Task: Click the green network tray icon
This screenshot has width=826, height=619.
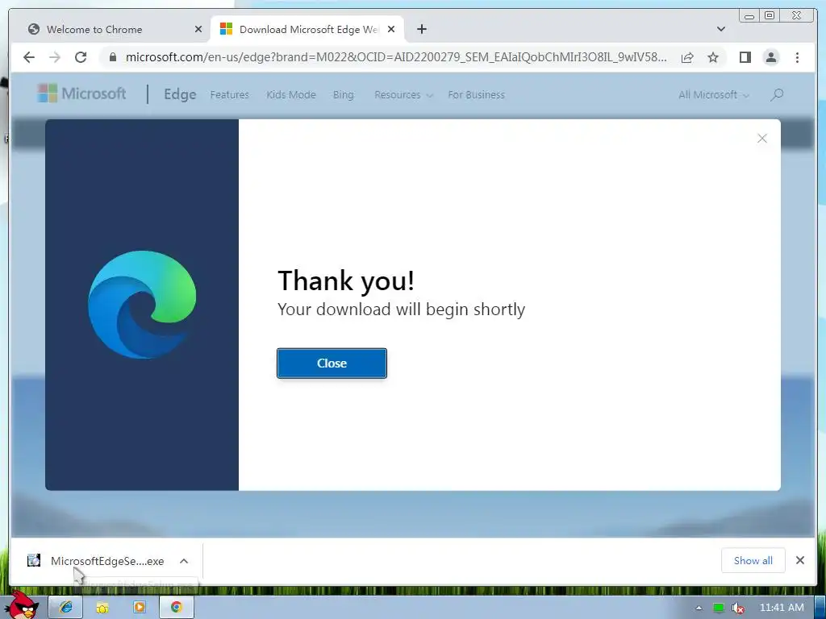Action: (x=719, y=608)
